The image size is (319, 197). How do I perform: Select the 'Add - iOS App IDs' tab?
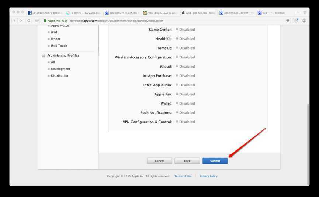tap(198, 13)
